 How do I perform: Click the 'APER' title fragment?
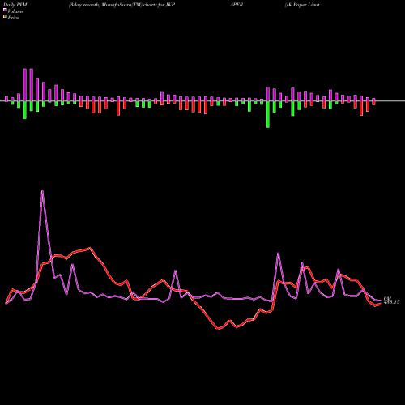click(237, 5)
